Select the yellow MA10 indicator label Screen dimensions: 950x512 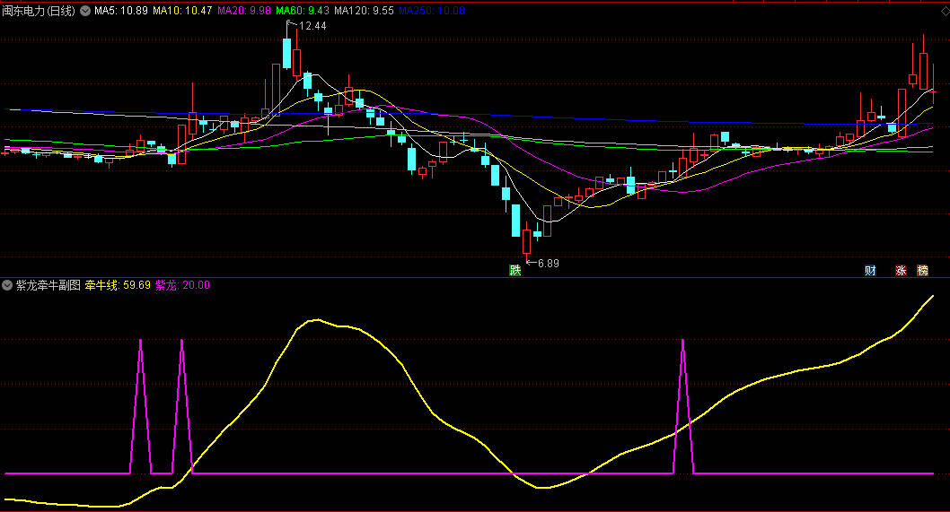coord(182,11)
